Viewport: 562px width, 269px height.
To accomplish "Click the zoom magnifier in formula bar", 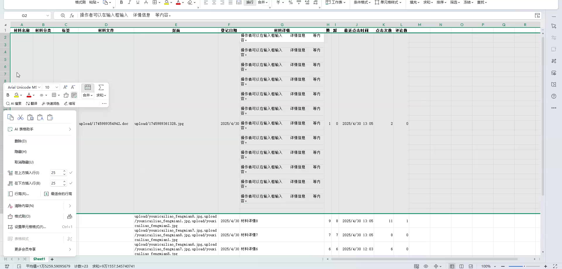I will tap(63, 15).
